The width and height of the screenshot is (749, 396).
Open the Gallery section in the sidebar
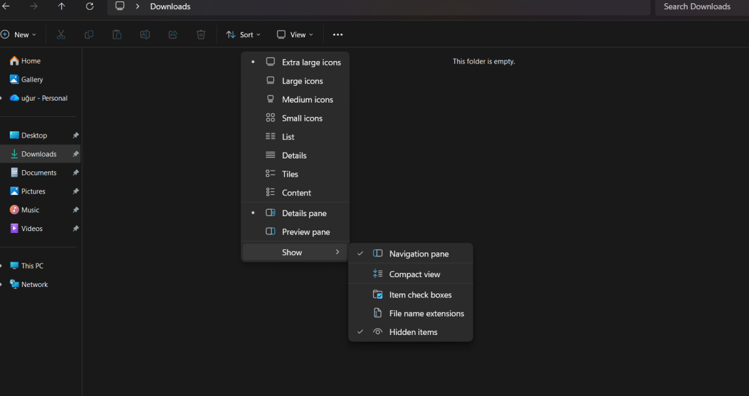pos(31,79)
